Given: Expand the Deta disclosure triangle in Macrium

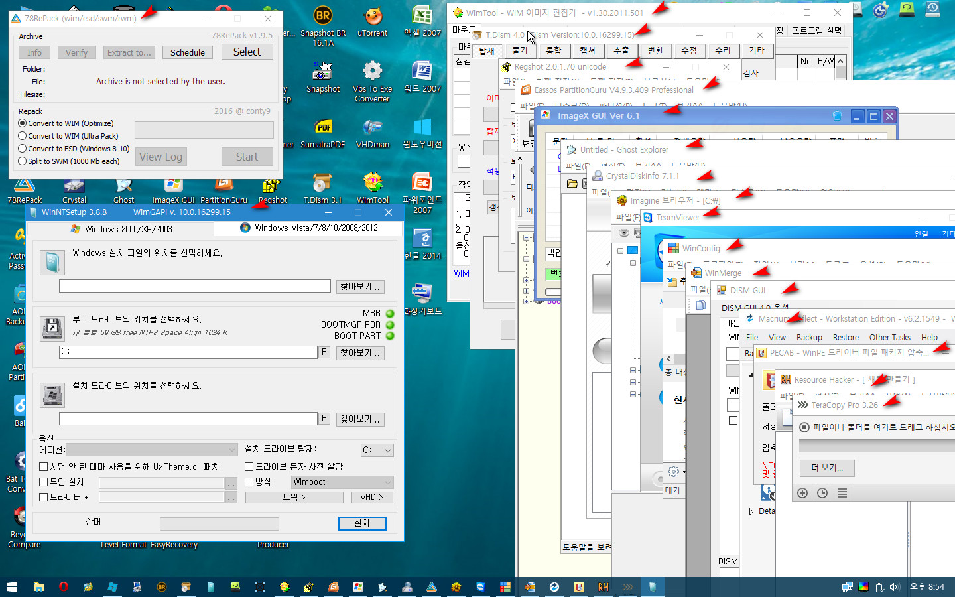Looking at the screenshot, I should pyautogui.click(x=751, y=511).
